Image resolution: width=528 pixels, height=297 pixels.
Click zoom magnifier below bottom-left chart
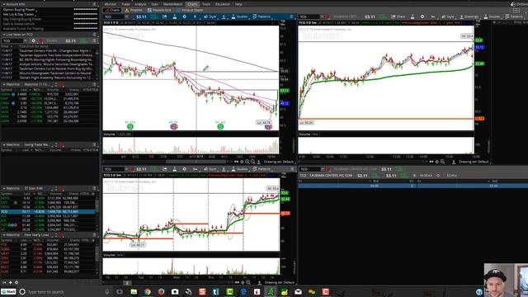(248, 282)
